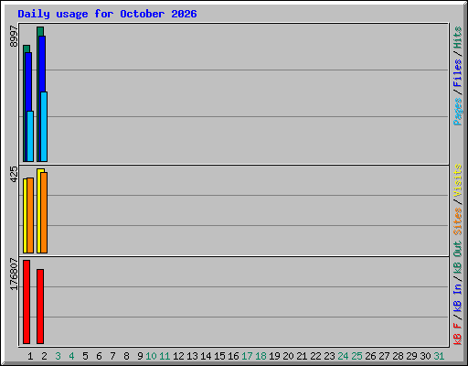The image size is (468, 366).
Task: Click green day label "18"
Action: click(x=261, y=356)
